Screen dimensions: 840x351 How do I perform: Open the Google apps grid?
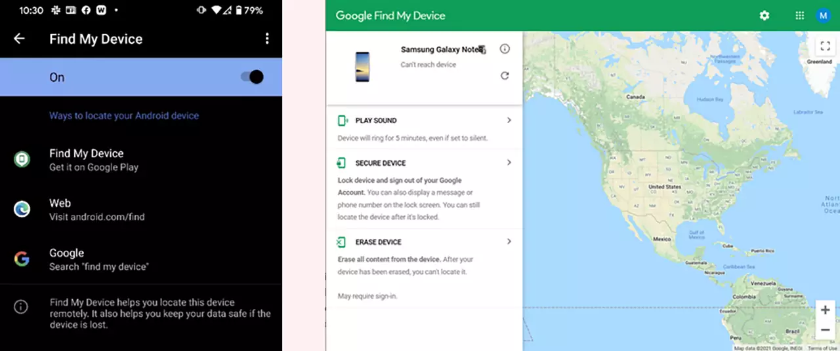(x=799, y=15)
